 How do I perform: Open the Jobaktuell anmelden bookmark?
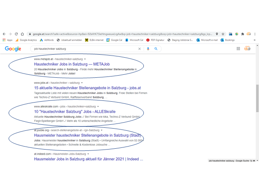69,40
